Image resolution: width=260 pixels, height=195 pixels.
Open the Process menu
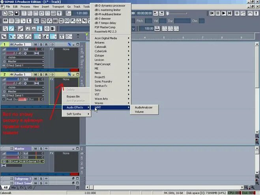tap(25, 7)
